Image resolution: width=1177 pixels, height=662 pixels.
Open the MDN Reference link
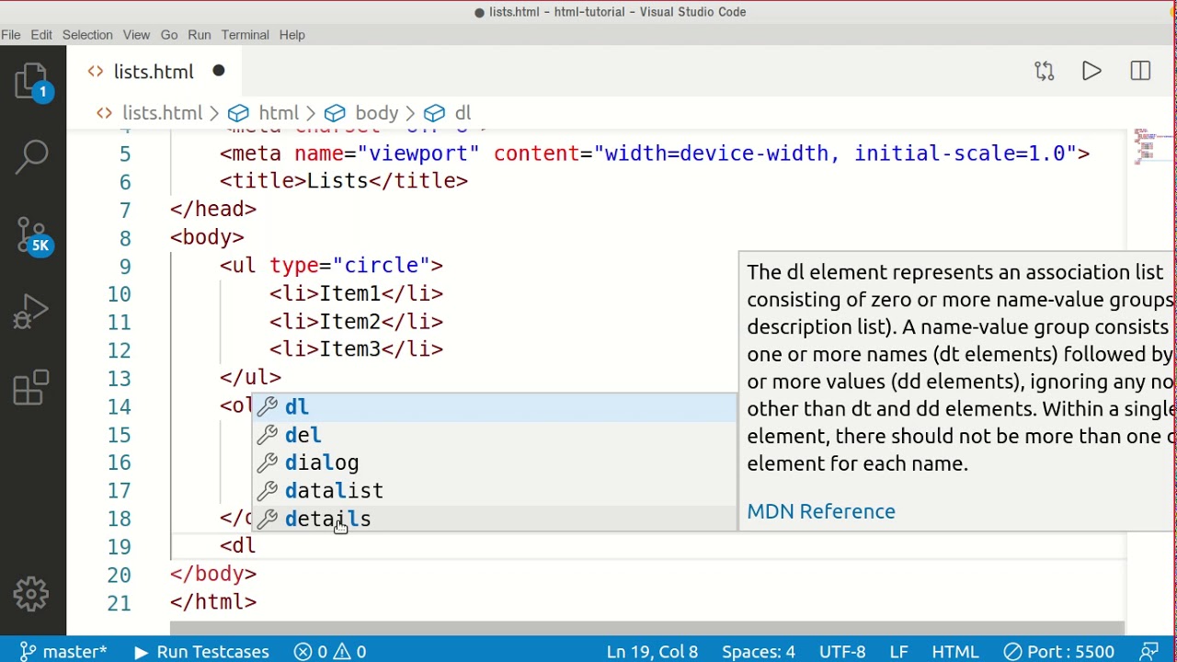click(820, 511)
